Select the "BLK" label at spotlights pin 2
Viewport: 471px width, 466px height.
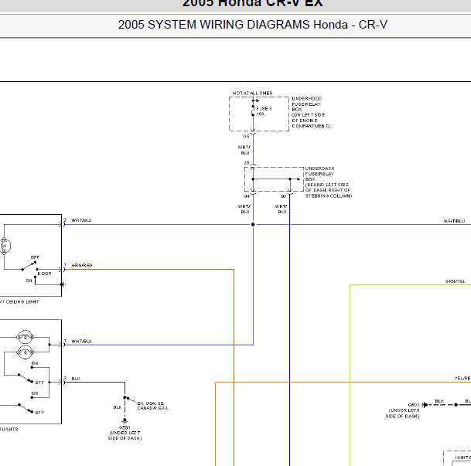pyautogui.click(x=76, y=379)
